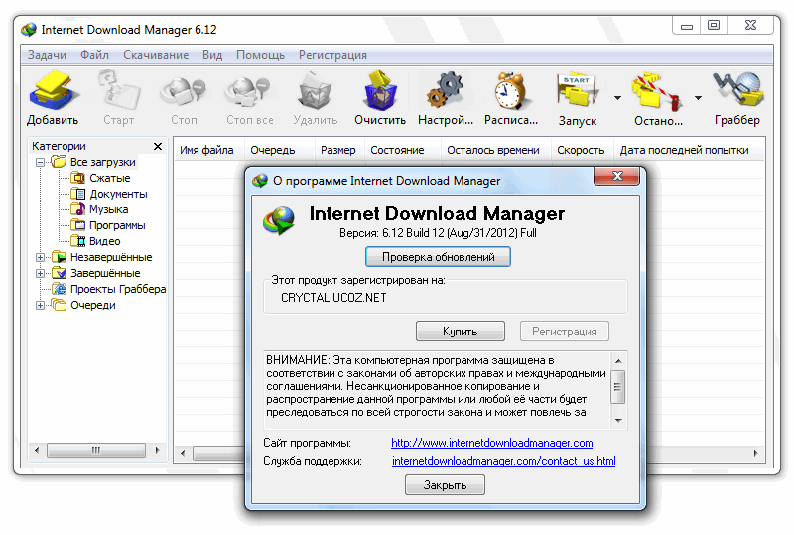Maximize the main IDM window

(x=714, y=25)
